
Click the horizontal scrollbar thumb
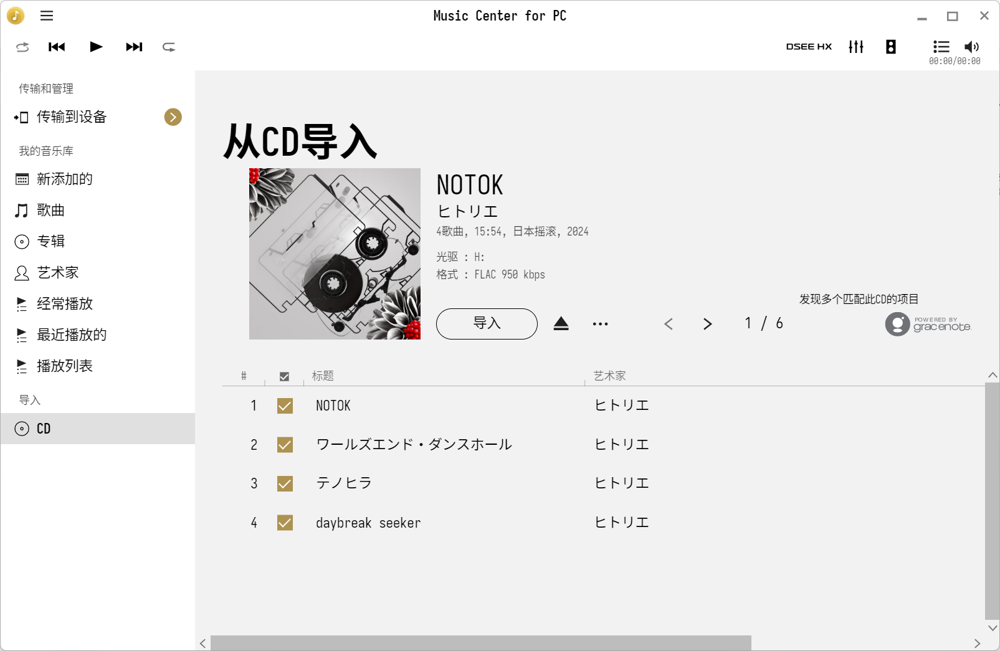click(x=481, y=643)
